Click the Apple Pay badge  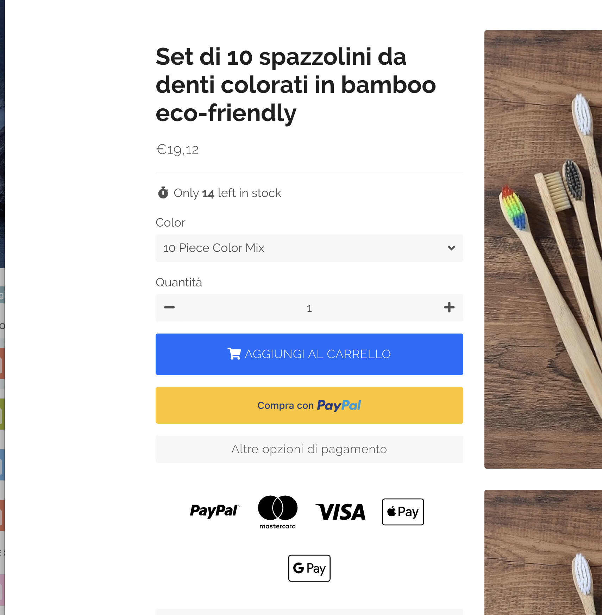(403, 512)
